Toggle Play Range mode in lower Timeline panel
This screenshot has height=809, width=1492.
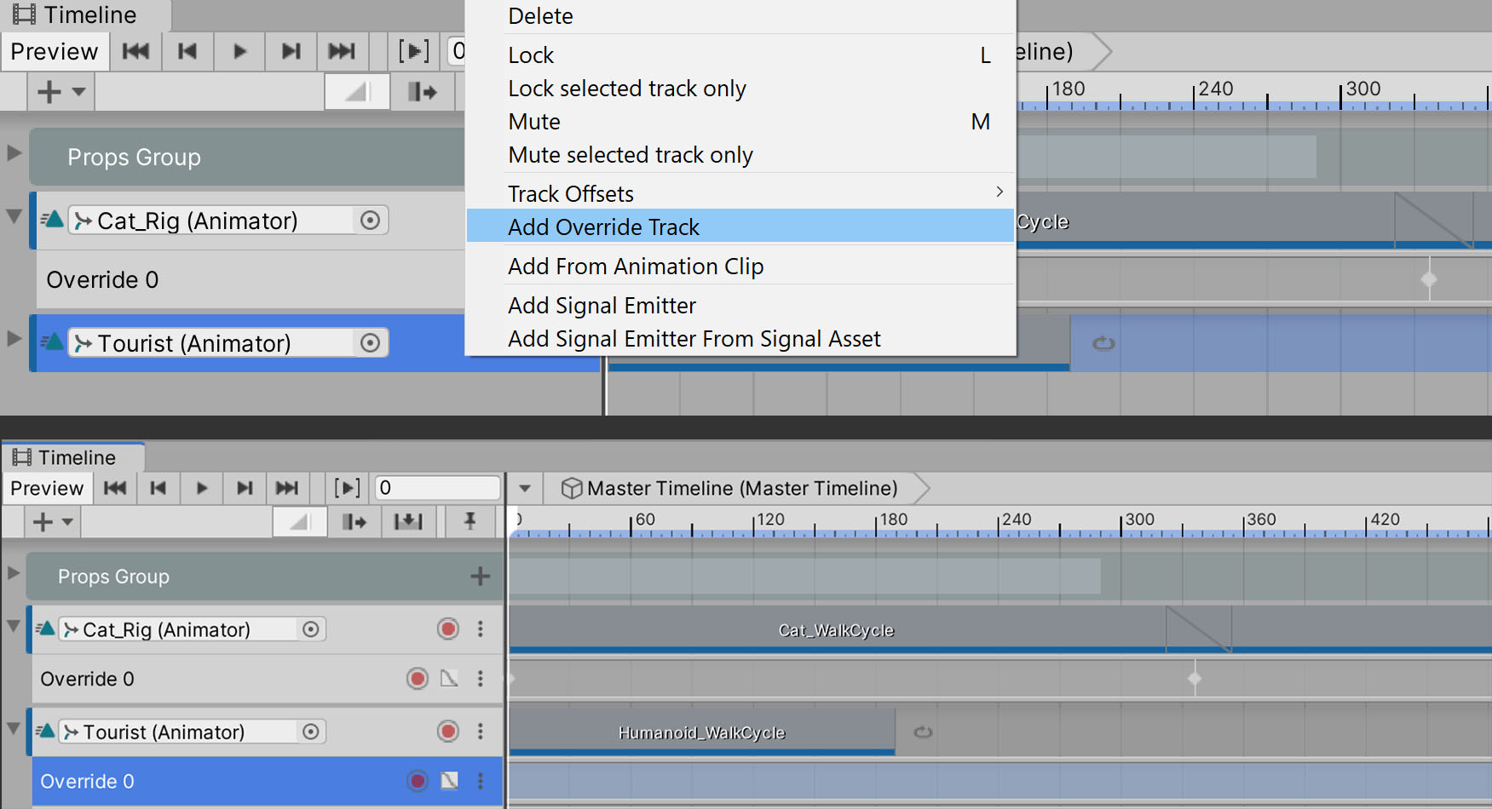[347, 488]
